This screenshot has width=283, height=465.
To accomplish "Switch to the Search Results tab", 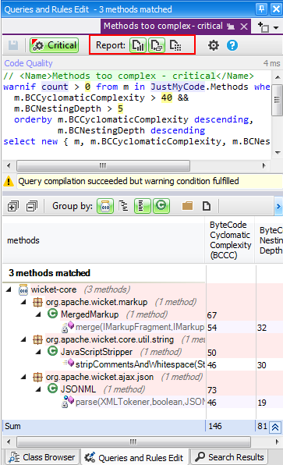I will (x=229, y=457).
